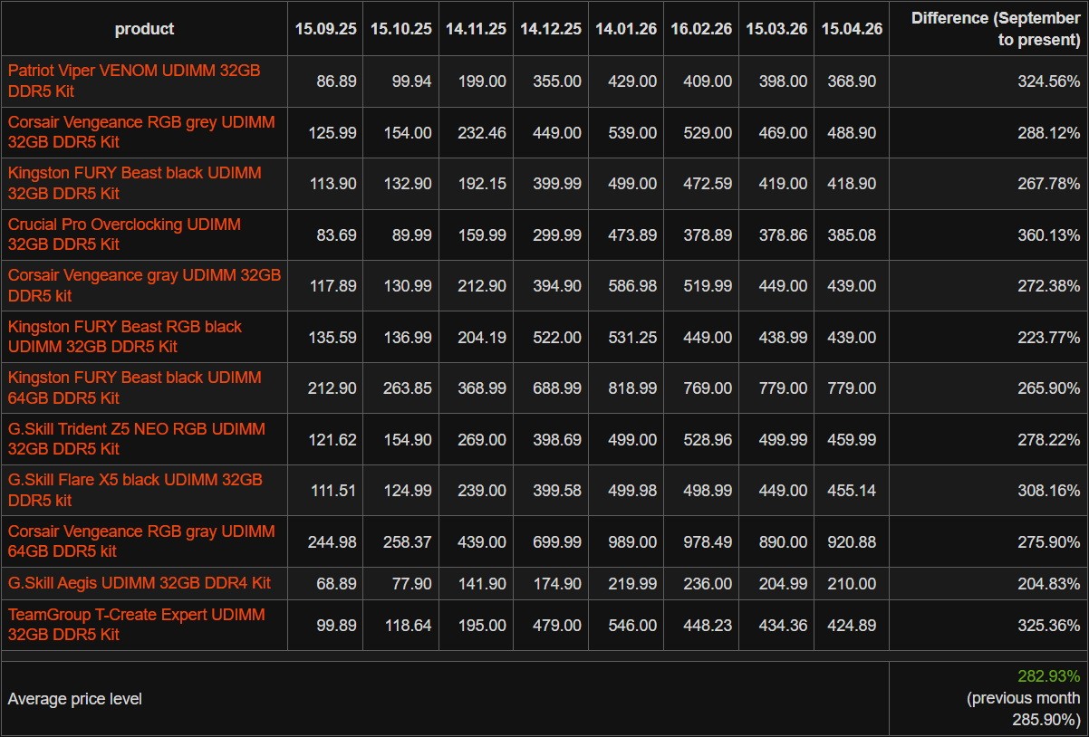Click the 15.04.26 column header
This screenshot has height=737, width=1089.
coord(852,29)
